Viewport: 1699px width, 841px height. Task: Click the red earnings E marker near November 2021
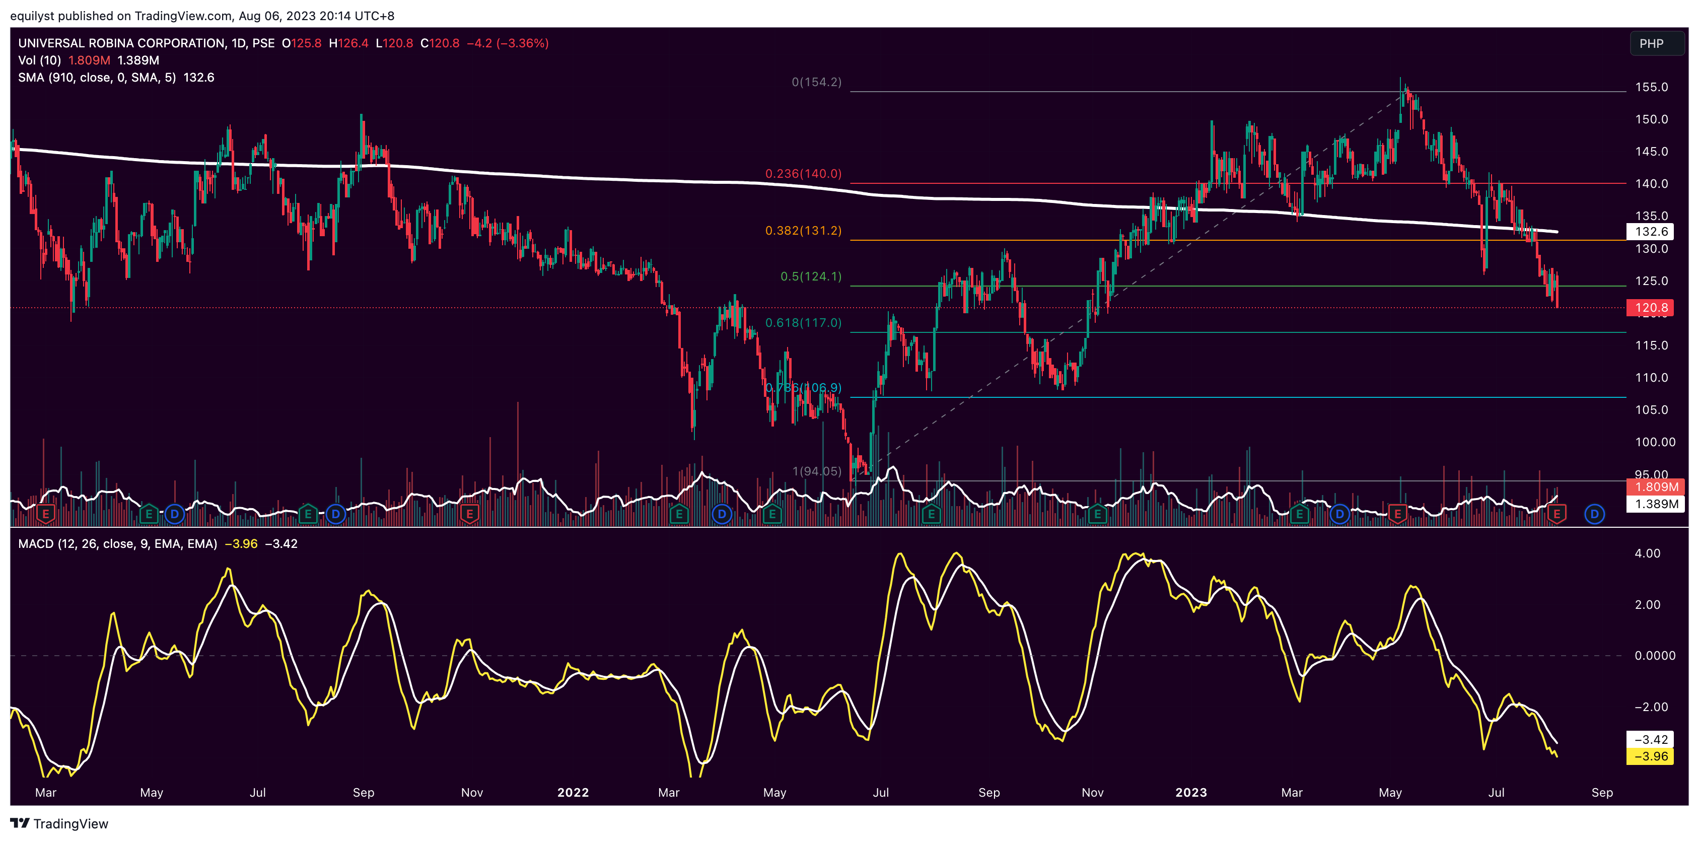coord(469,514)
